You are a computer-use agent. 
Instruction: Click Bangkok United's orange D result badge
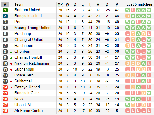pyautogui.click(x=128, y=16)
